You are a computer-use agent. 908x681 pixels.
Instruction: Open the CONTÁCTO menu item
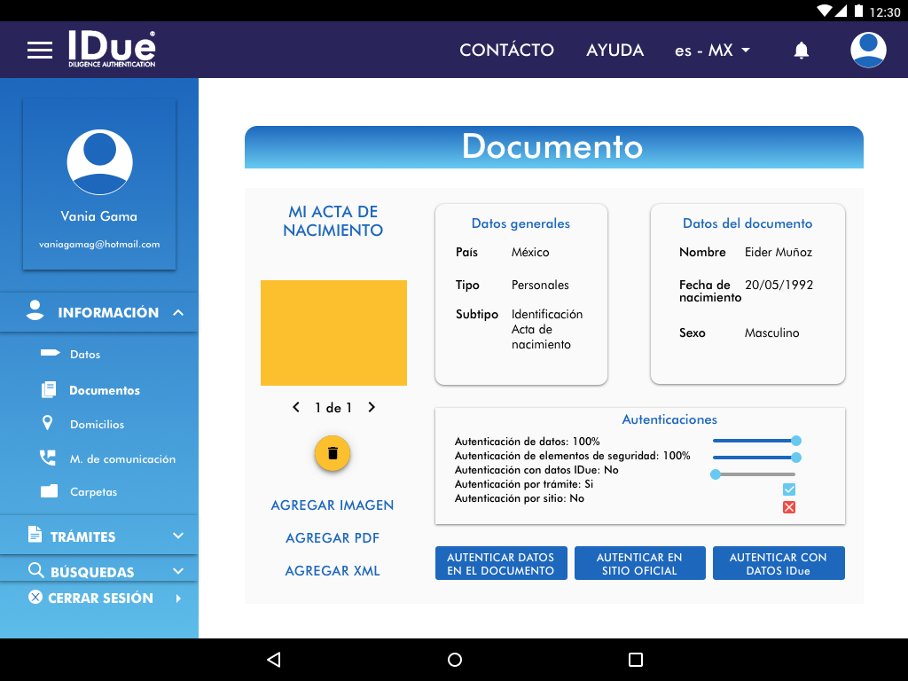pos(506,51)
